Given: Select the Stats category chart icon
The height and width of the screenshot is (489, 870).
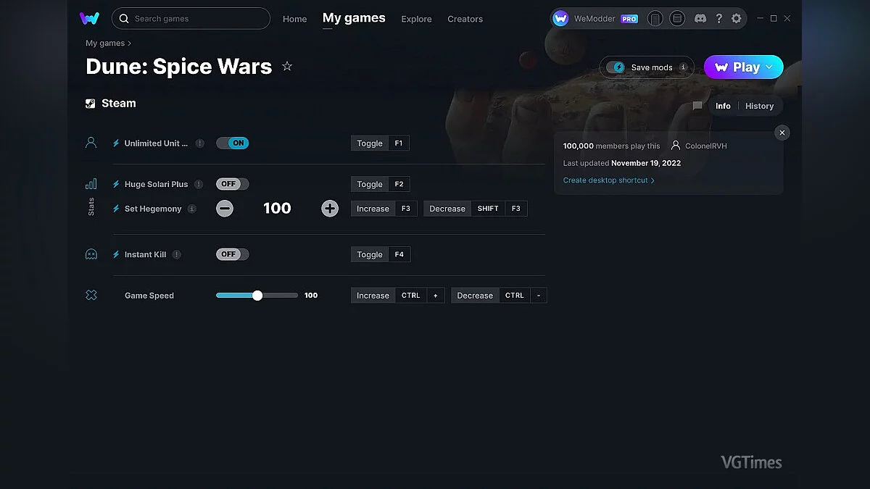Looking at the screenshot, I should [x=91, y=184].
